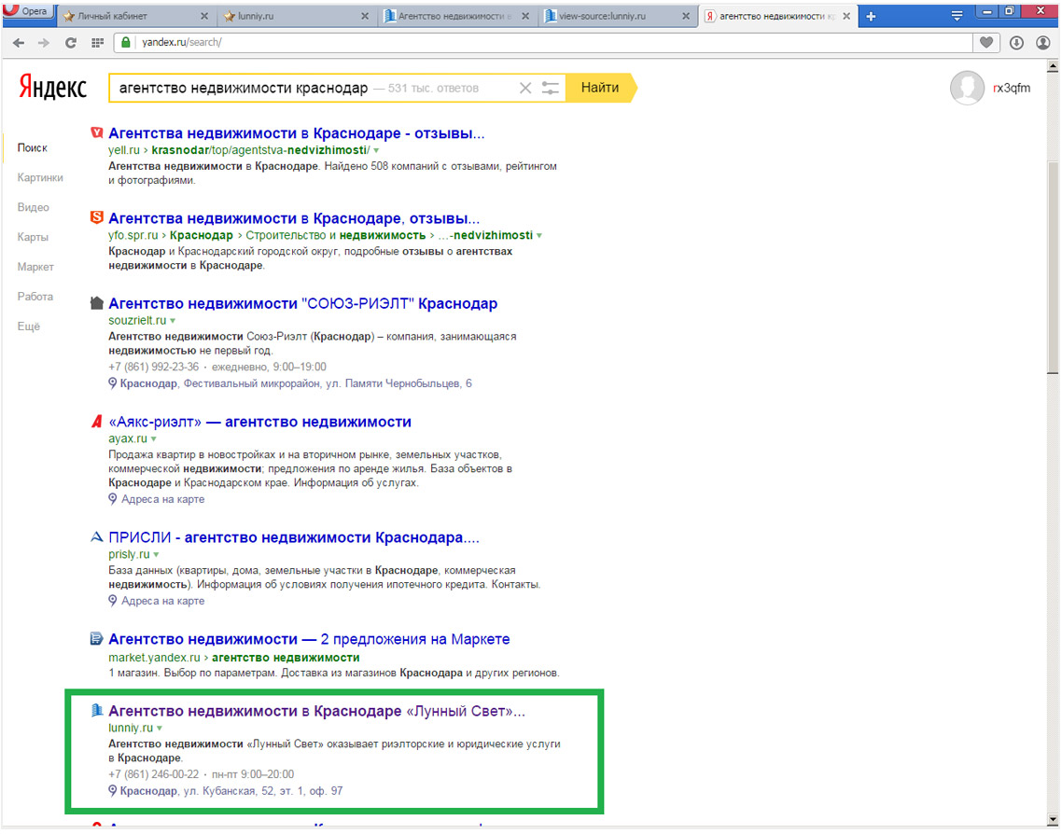Click vertical scrollbar thumb
Image resolution: width=1062 pixels, height=834 pixels.
tap(1052, 268)
